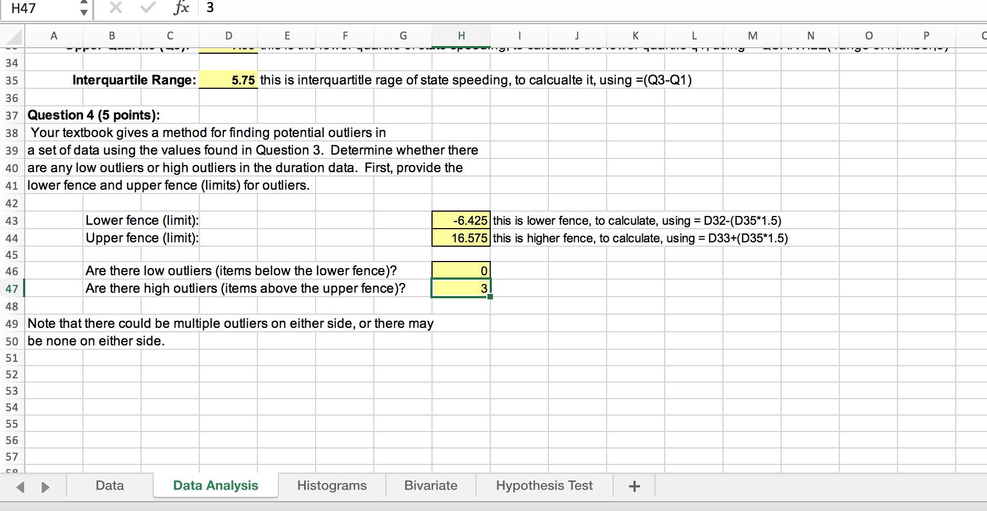The height and width of the screenshot is (511, 987).
Task: Click high outliers cell showing 3
Action: (461, 288)
